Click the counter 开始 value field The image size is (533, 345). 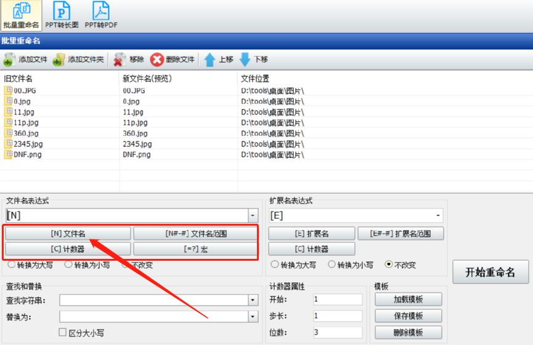(338, 299)
